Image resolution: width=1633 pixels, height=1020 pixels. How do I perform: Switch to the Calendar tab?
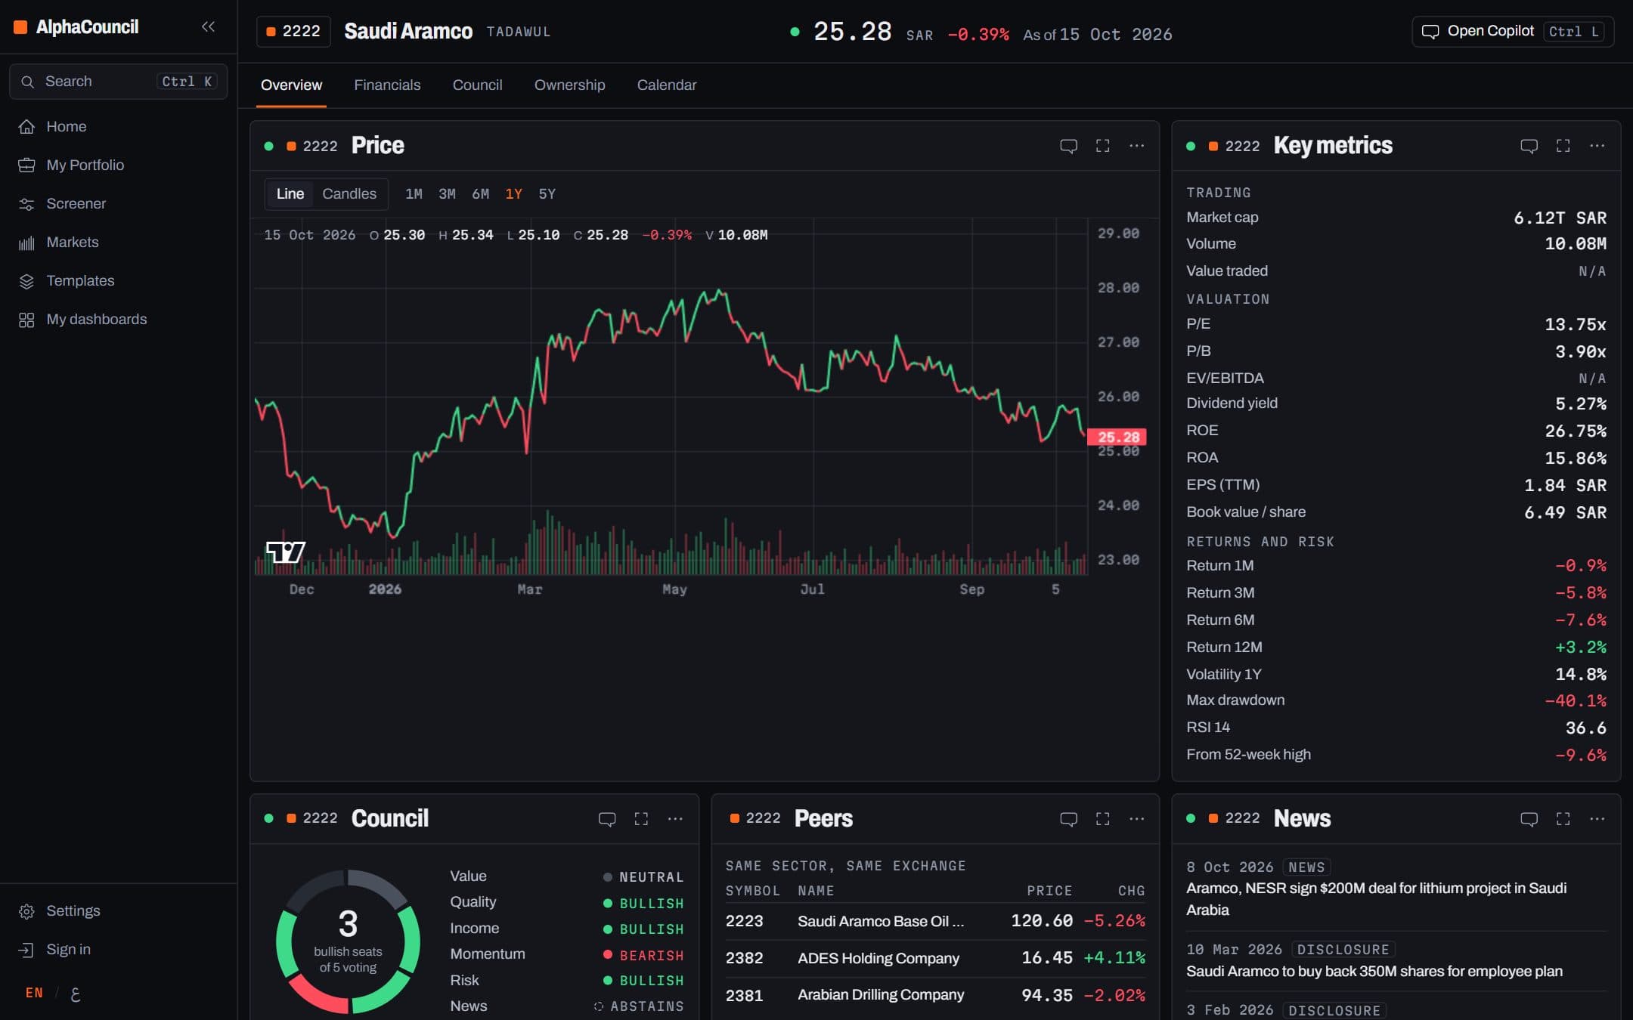666,85
